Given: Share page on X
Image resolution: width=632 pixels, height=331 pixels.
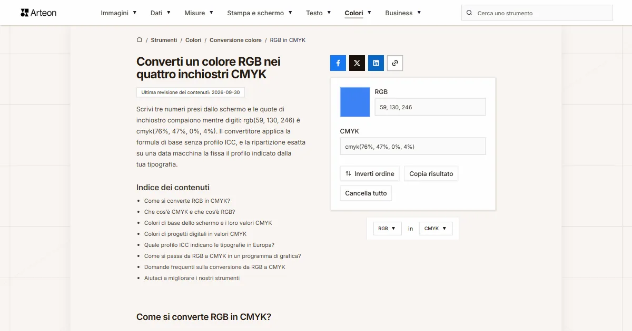Looking at the screenshot, I should pyautogui.click(x=357, y=63).
